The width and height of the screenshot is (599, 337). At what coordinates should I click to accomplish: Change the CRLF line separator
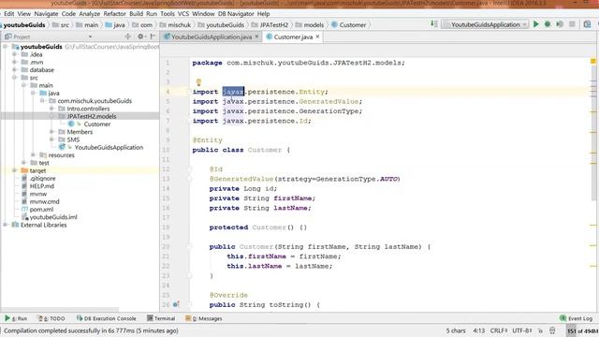point(499,330)
